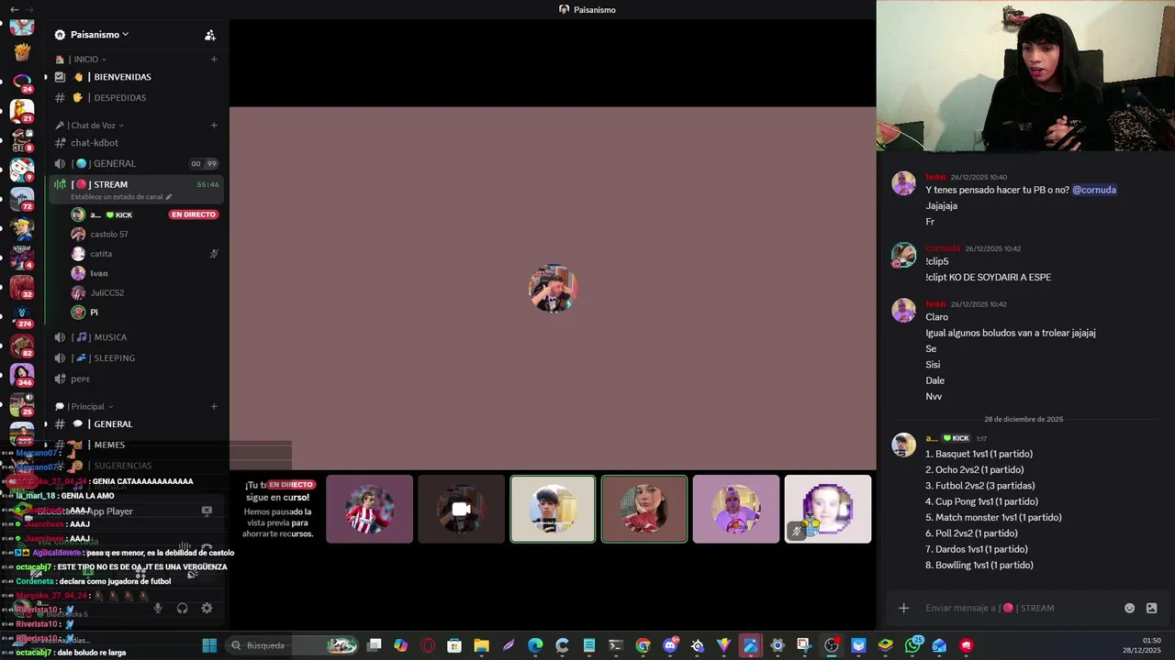
Task: Open the server icon with 346 badge
Action: pos(22,376)
